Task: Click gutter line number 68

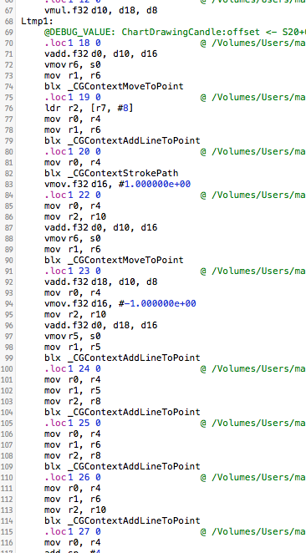Action: click(x=8, y=22)
